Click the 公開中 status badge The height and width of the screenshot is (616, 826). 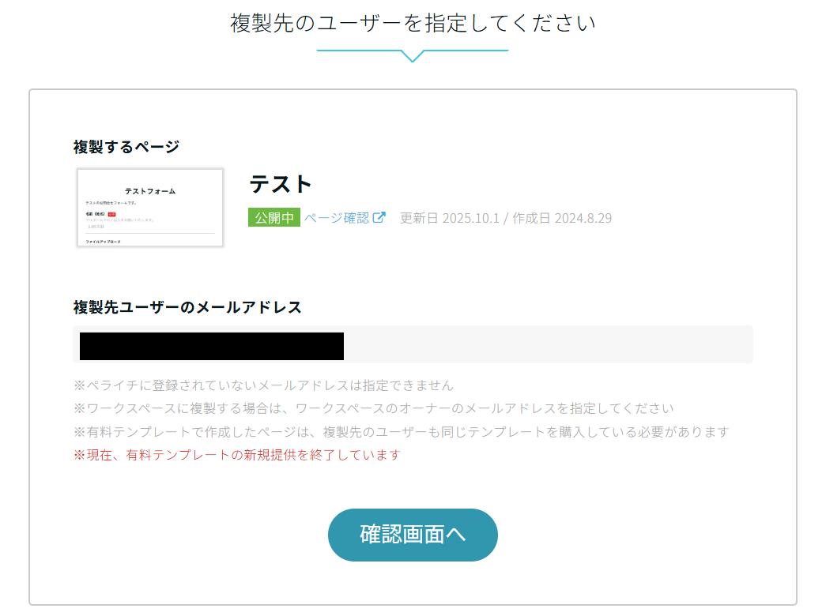pos(274,217)
